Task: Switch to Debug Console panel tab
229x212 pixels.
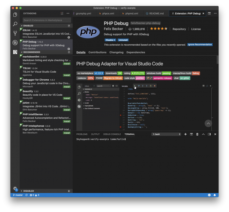Action: [x=112, y=134]
